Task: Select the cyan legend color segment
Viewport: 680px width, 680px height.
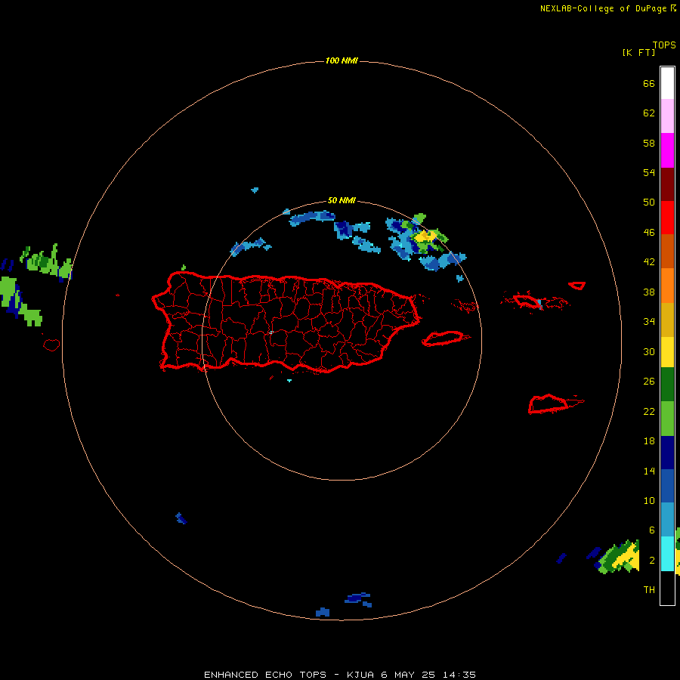Action: tap(667, 554)
